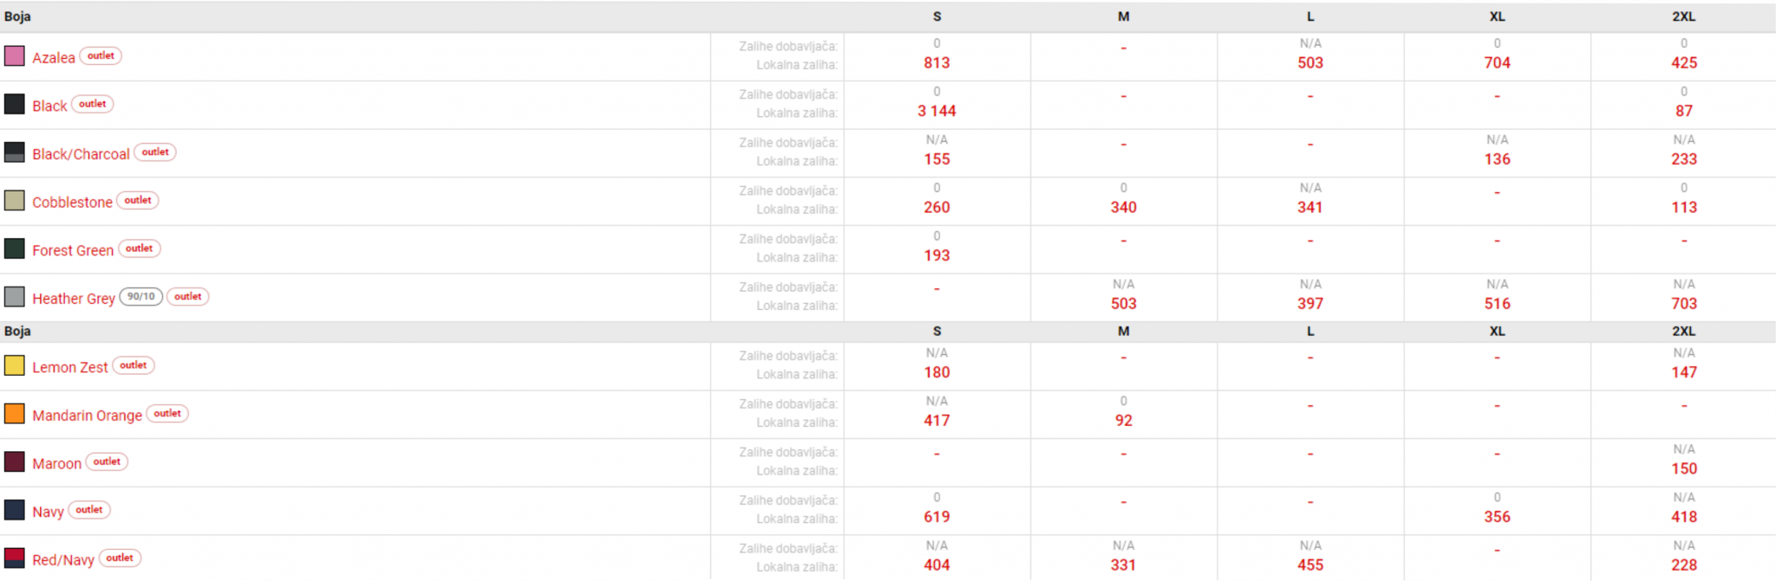This screenshot has height=581, width=1776.
Task: Click the outlet badge next to Forest Green
Action: (139, 249)
